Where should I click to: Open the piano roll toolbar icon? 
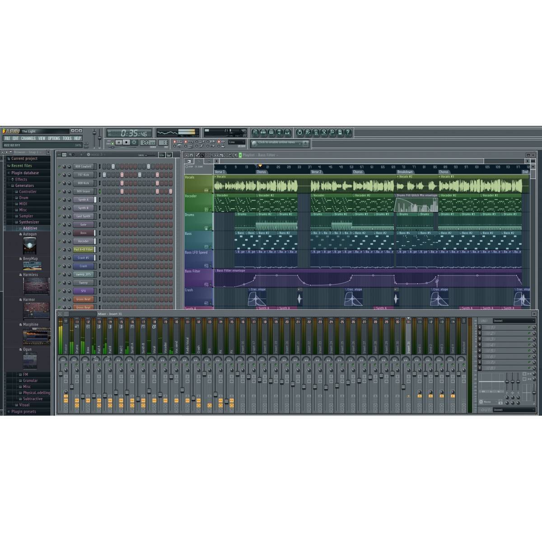271,132
